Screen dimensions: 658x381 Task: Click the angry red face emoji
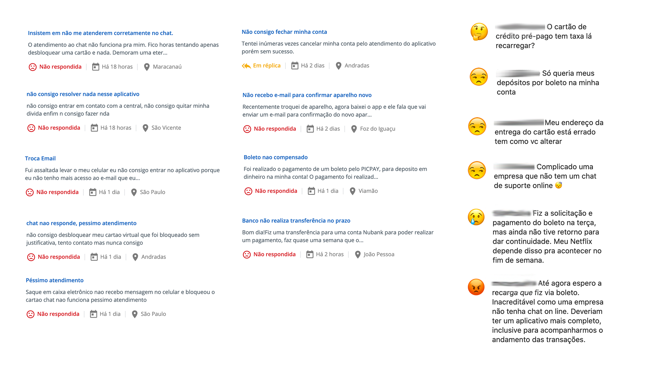tap(476, 287)
